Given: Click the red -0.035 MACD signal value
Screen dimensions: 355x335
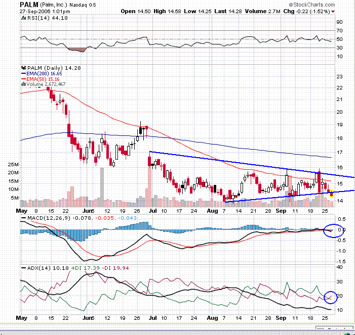Looking at the screenshot, I should coord(104,218).
